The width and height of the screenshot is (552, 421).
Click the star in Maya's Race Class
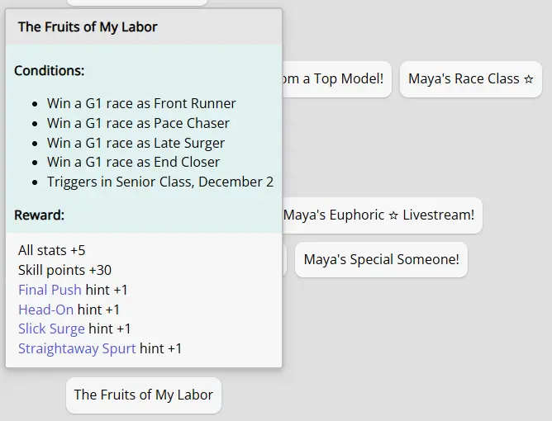pos(529,79)
